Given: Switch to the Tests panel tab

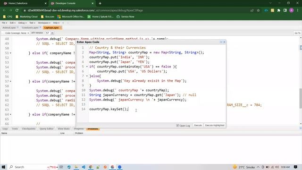Looking at the screenshot, I should click(15, 129).
